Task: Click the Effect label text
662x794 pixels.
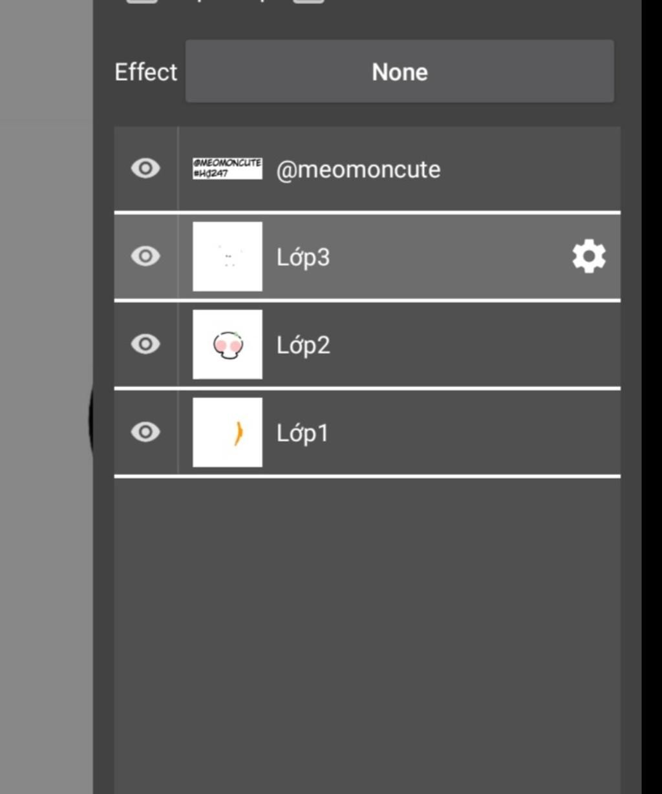Action: click(146, 72)
